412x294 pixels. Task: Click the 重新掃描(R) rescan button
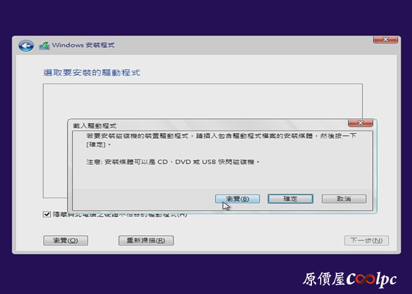click(146, 240)
